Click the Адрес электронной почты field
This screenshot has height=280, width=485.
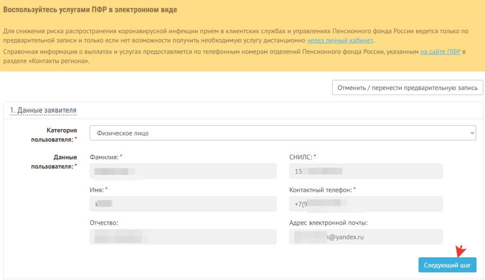365,236
